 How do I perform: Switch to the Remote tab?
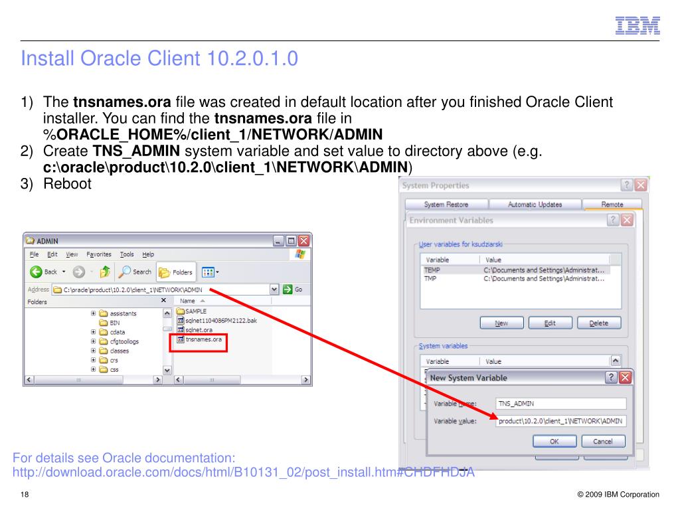click(x=612, y=205)
